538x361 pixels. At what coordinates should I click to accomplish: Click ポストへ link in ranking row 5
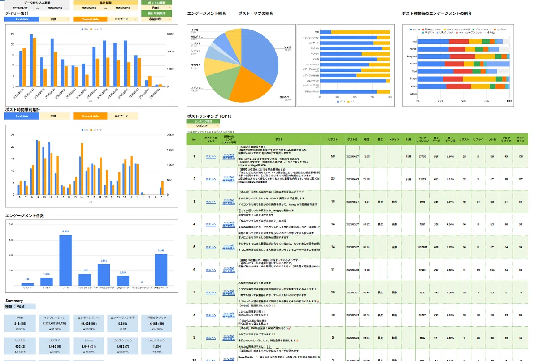tap(211, 247)
